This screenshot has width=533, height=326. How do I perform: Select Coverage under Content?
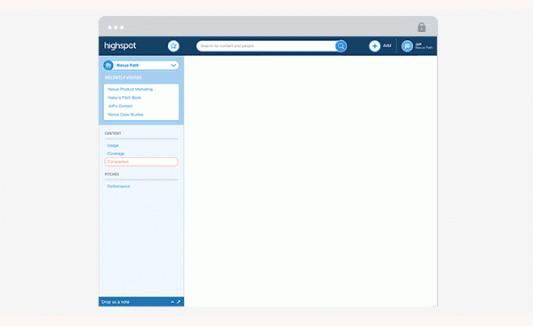[115, 154]
